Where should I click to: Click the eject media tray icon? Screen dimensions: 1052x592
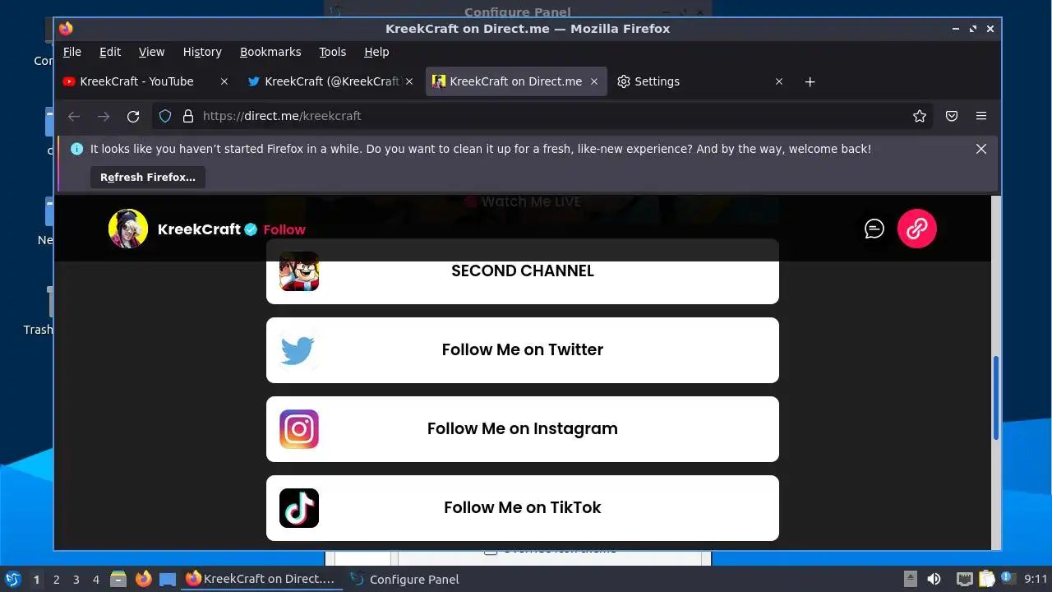click(911, 579)
